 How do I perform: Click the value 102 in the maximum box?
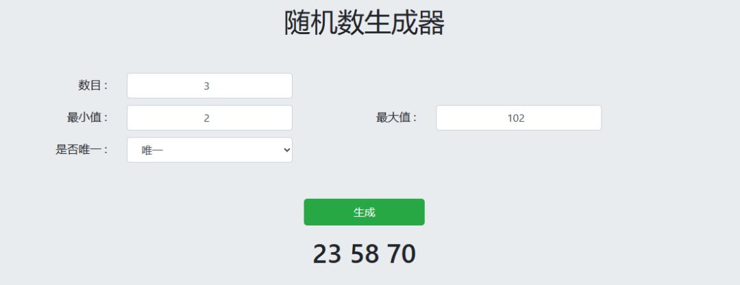tap(516, 118)
